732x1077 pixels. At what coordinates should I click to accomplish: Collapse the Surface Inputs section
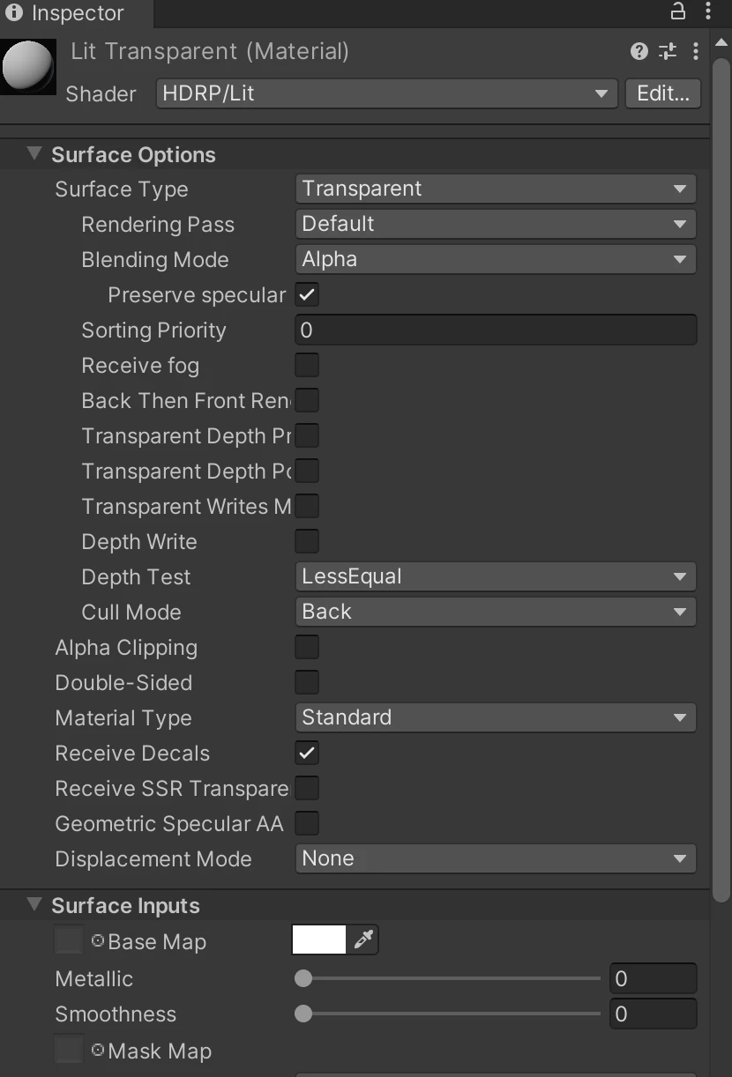click(34, 904)
